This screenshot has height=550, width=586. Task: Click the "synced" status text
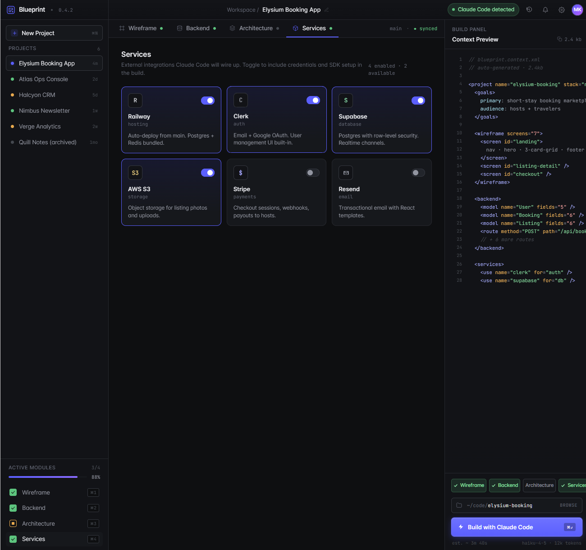(x=428, y=29)
